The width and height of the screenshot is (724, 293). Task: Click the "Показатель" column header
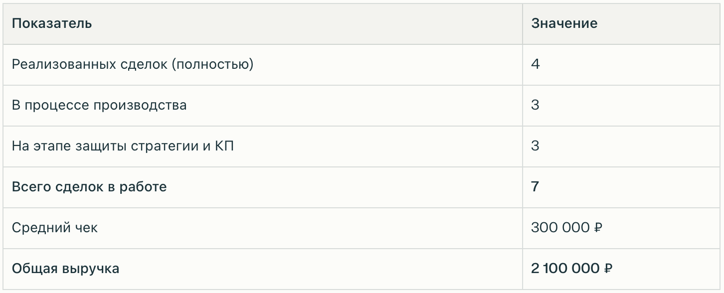52,23
